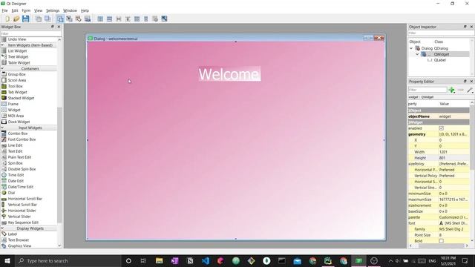Save the form with the floppy icon
Image resolution: width=475 pixels, height=267 pixels.
[x=26, y=19]
